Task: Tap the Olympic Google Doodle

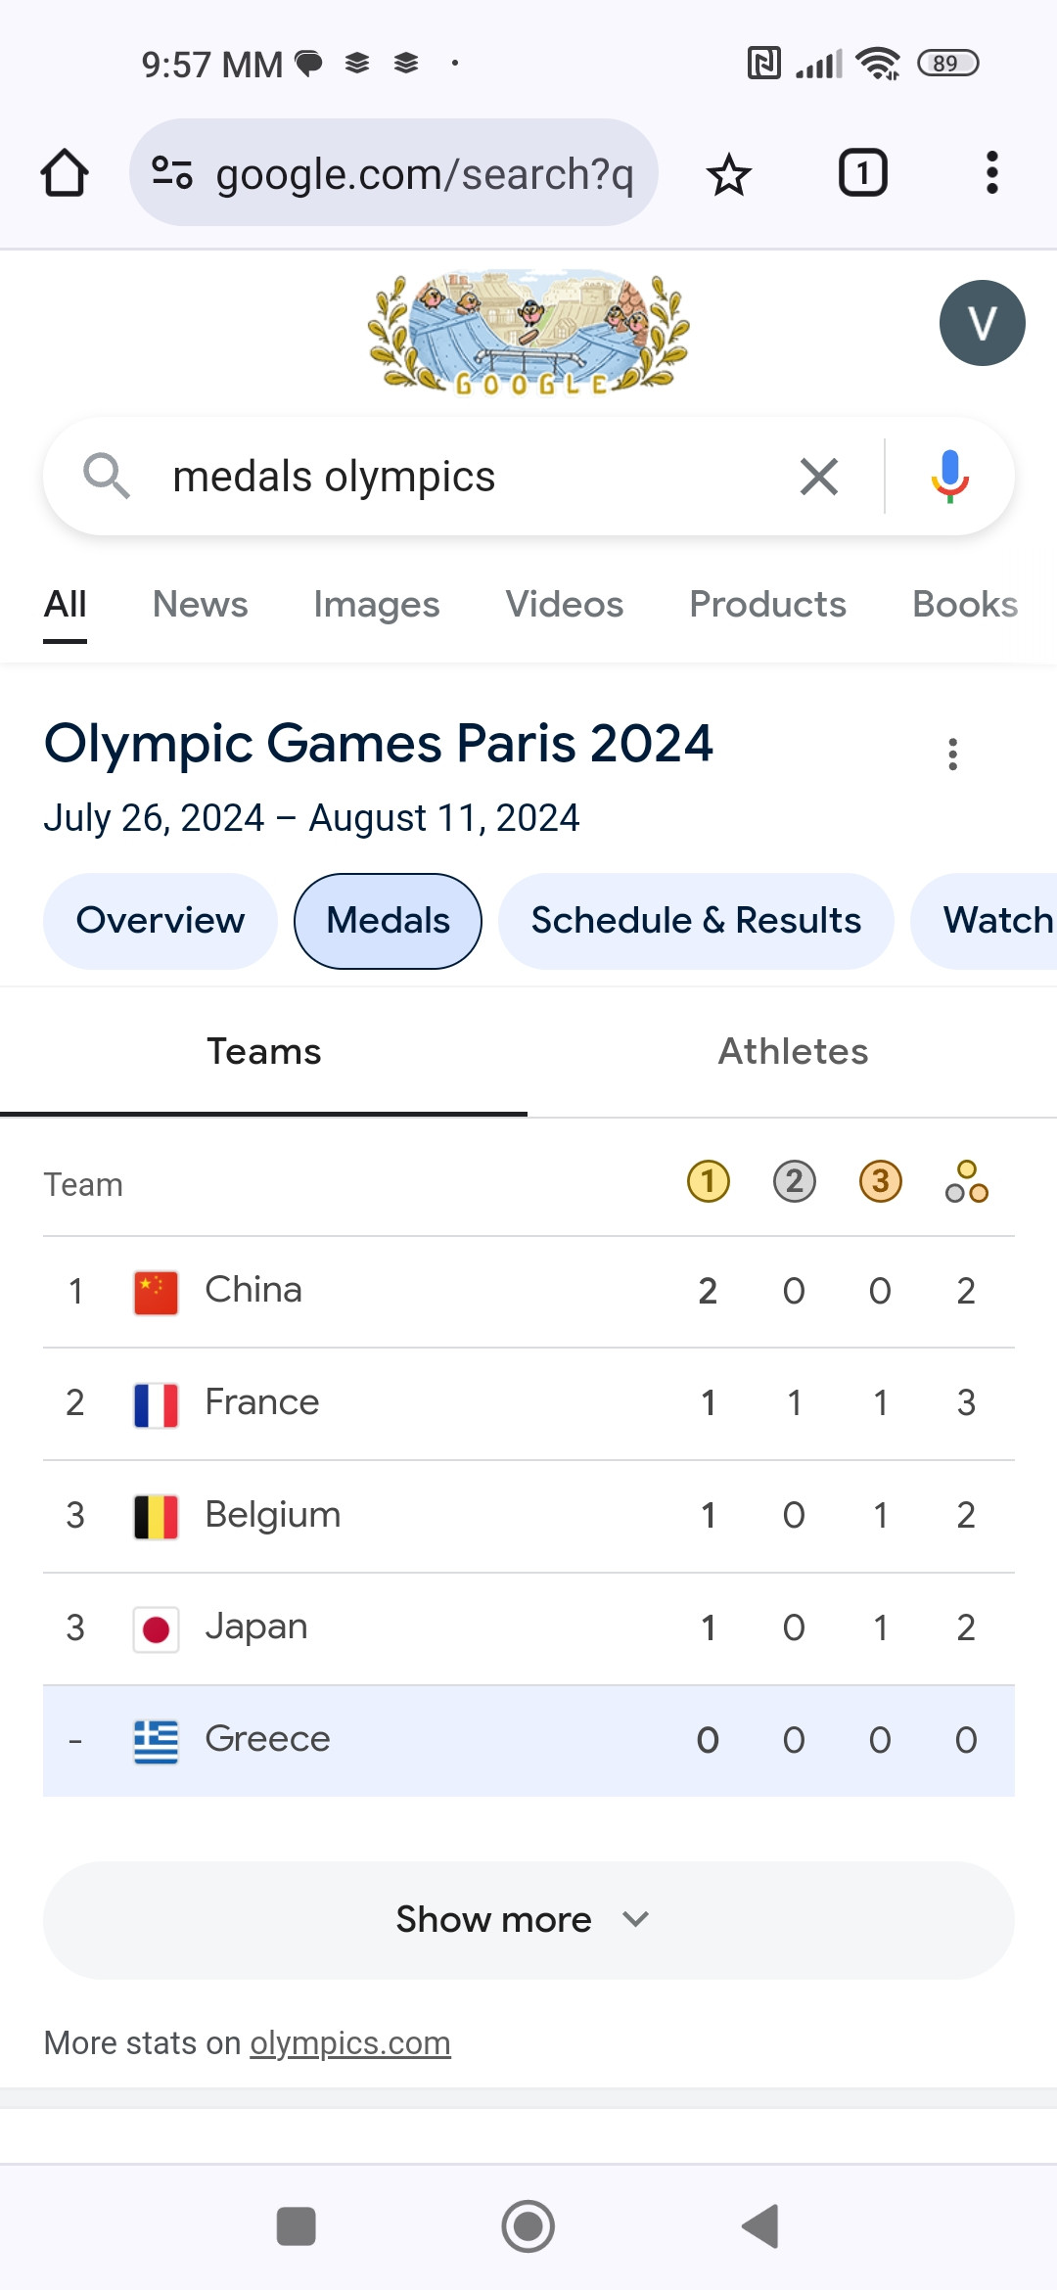Action: (528, 333)
